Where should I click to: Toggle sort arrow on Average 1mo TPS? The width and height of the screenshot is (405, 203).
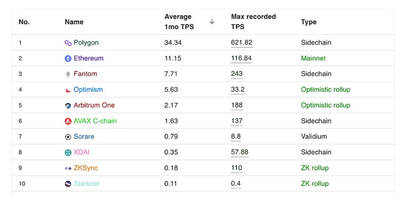click(x=212, y=22)
